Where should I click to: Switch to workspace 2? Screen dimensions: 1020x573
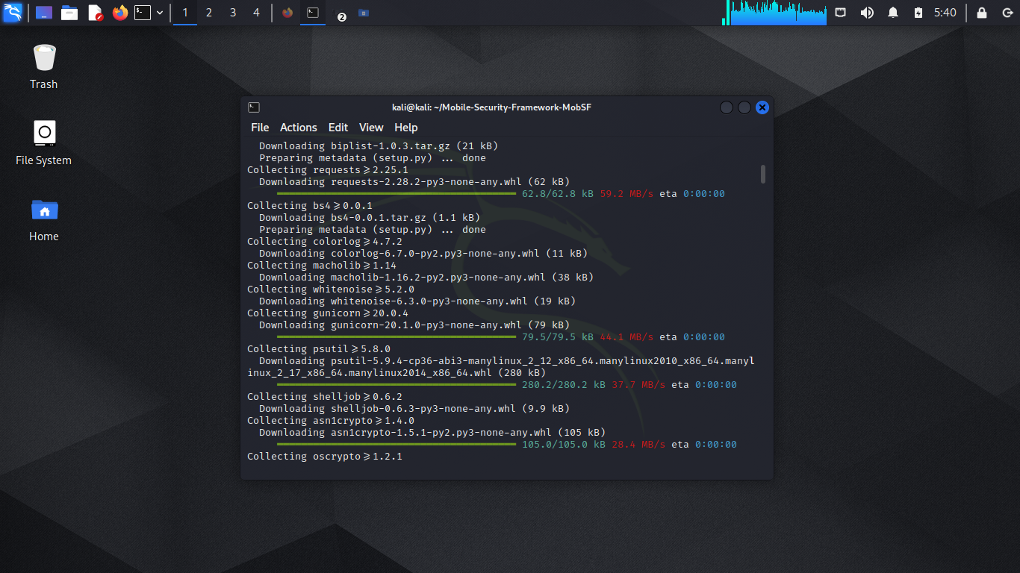[209, 13]
